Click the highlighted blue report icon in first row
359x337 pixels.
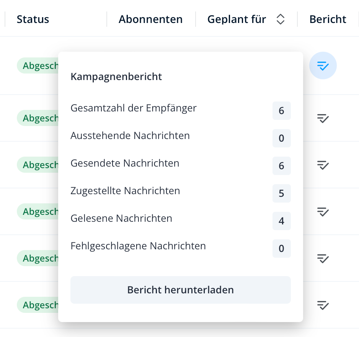323,66
